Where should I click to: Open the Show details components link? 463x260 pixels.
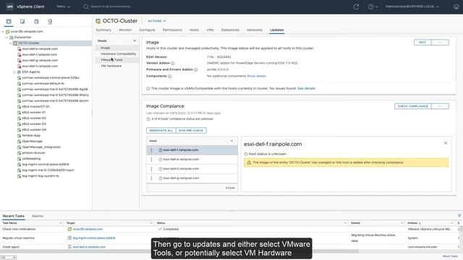(256, 76)
